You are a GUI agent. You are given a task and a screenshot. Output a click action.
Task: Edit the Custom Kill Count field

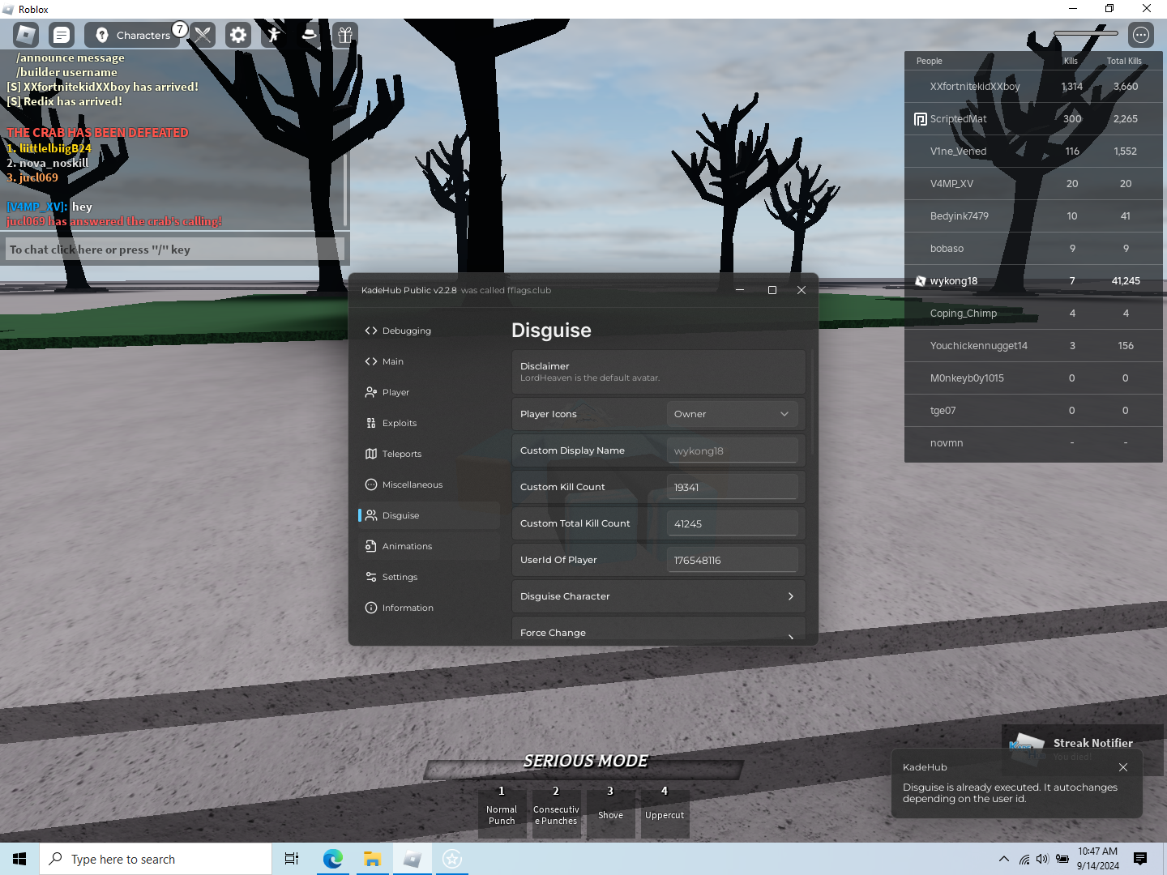[x=732, y=487]
